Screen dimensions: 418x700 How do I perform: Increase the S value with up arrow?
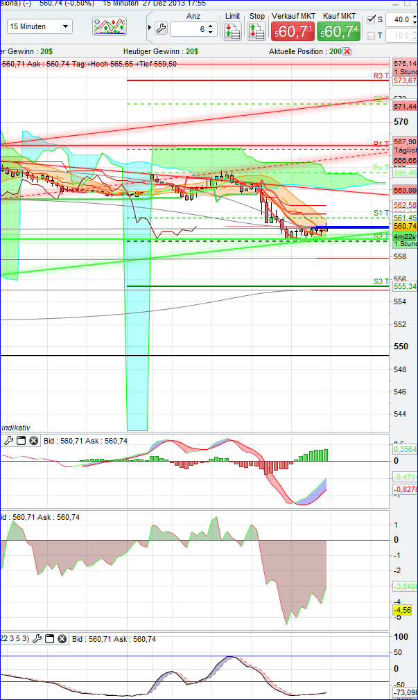415,17
